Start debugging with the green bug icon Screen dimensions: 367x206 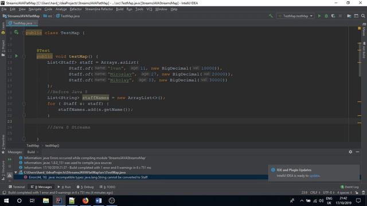326,16
